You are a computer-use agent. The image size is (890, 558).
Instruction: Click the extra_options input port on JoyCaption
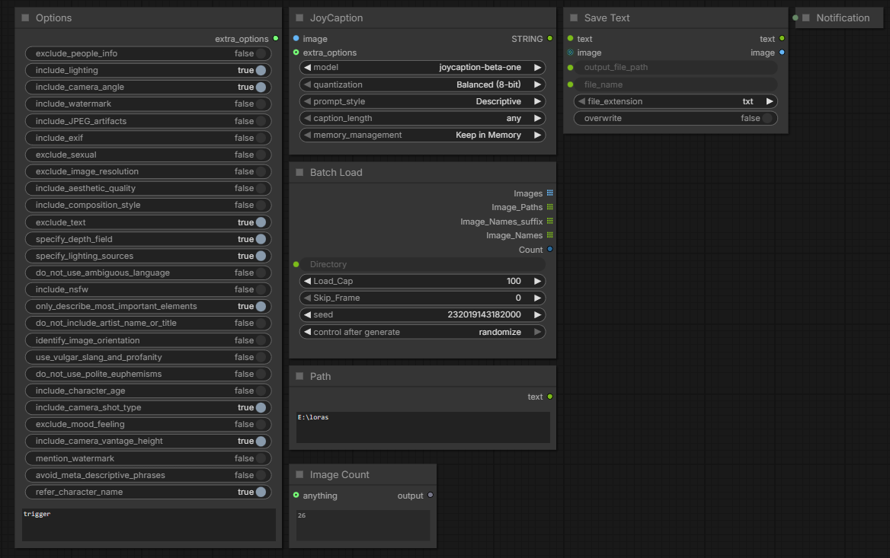coord(296,53)
